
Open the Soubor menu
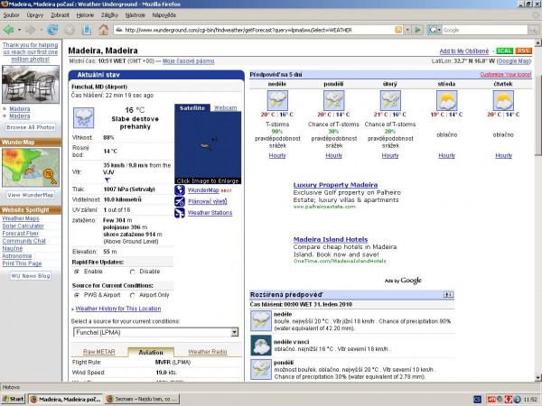[11, 15]
